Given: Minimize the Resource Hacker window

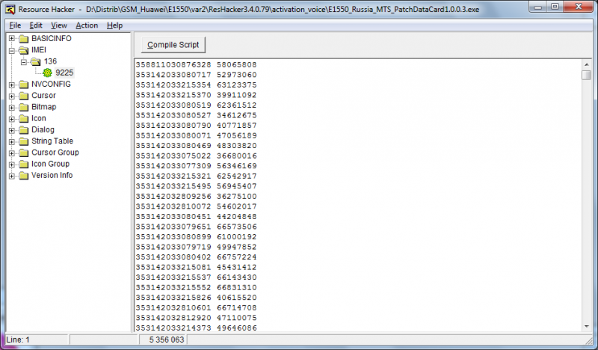Looking at the screenshot, I should point(538,7).
